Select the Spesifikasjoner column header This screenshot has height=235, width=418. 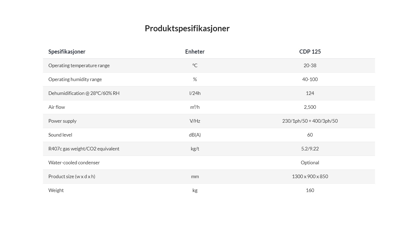(67, 52)
